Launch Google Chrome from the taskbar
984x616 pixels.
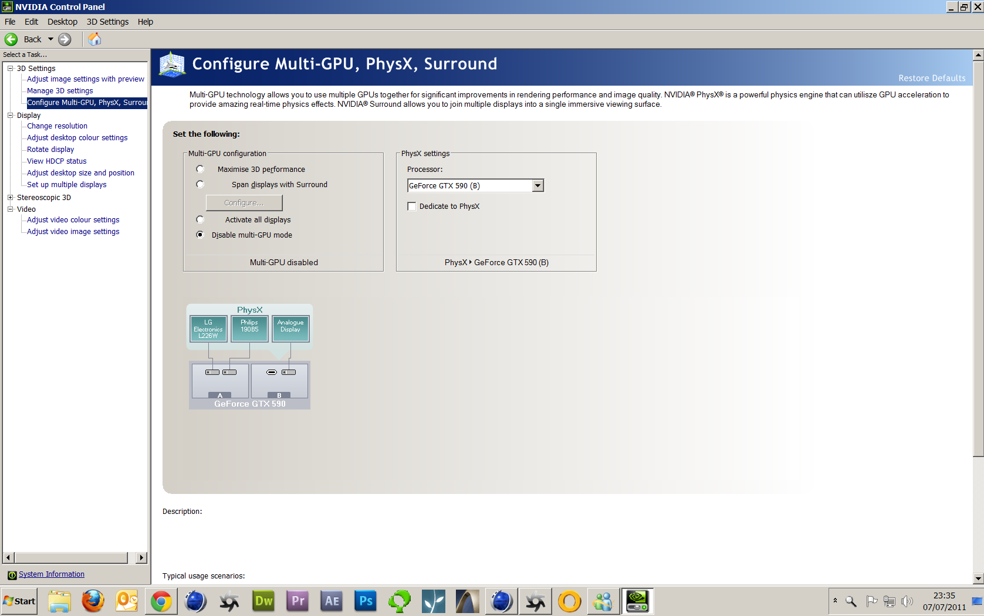(x=161, y=601)
